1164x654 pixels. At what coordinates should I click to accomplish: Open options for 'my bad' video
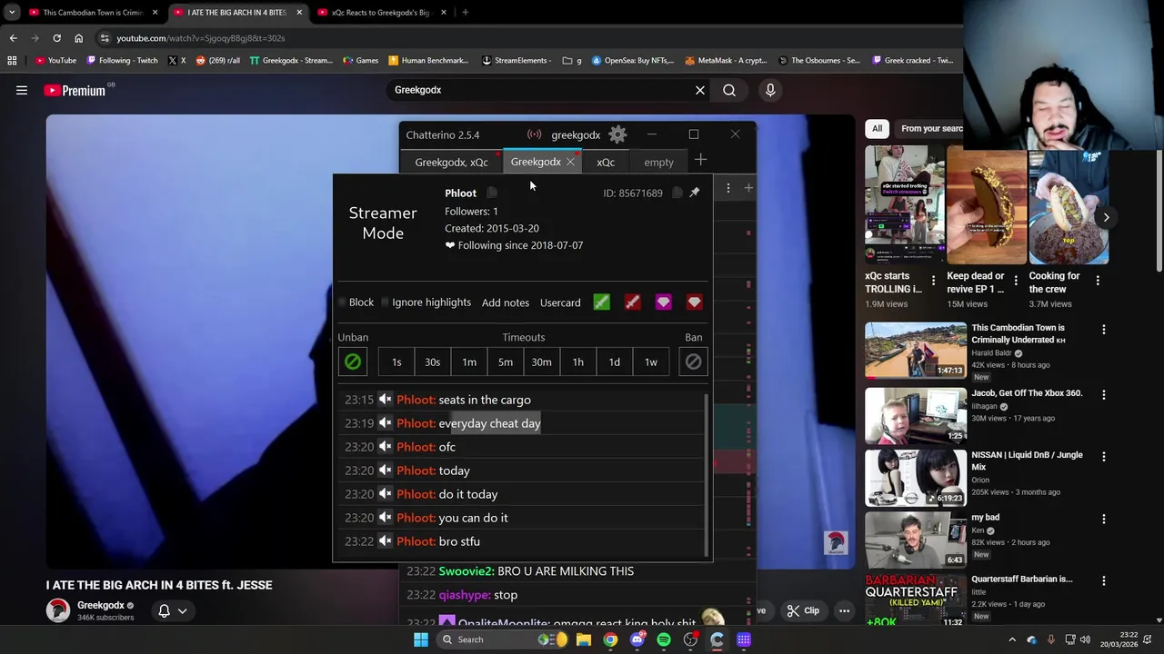point(1104,519)
